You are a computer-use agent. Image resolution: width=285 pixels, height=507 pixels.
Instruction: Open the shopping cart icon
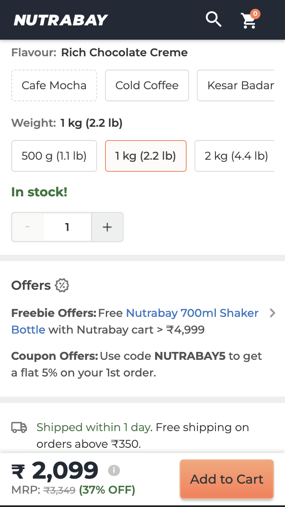(x=249, y=21)
